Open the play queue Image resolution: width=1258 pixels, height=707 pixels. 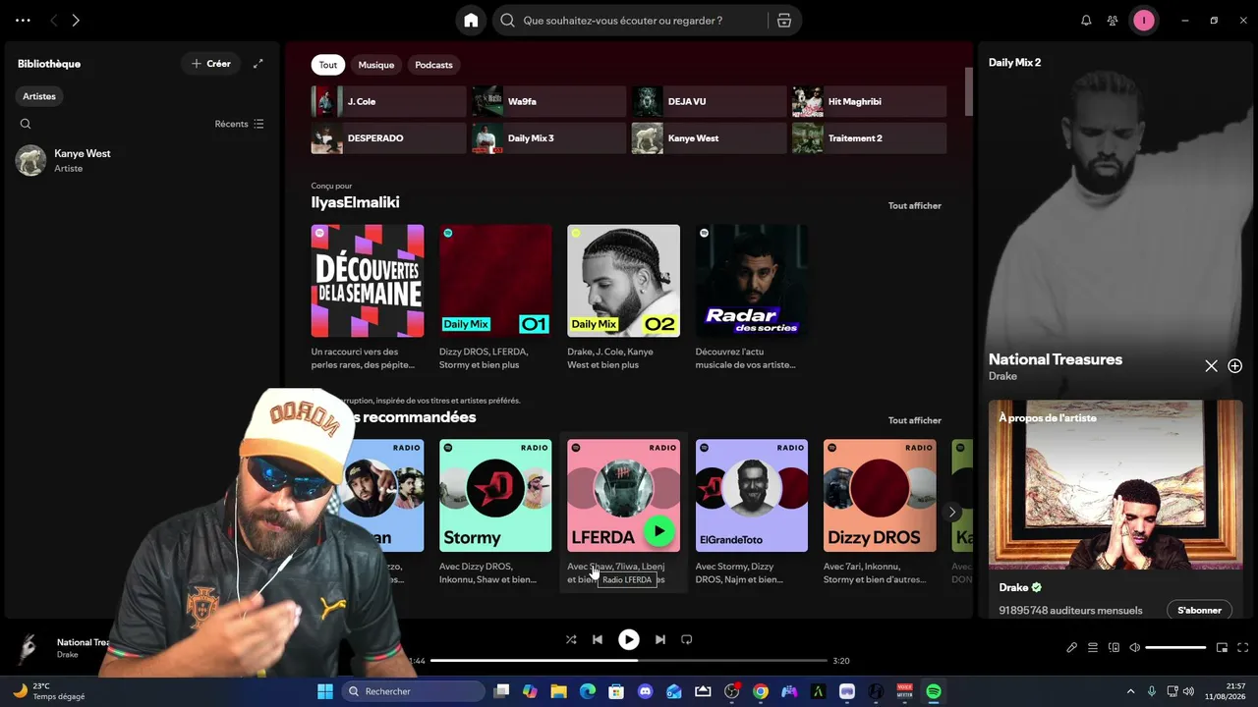coord(1093,648)
